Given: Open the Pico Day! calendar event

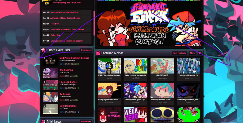Looking at the screenshot, I should [55, 24].
